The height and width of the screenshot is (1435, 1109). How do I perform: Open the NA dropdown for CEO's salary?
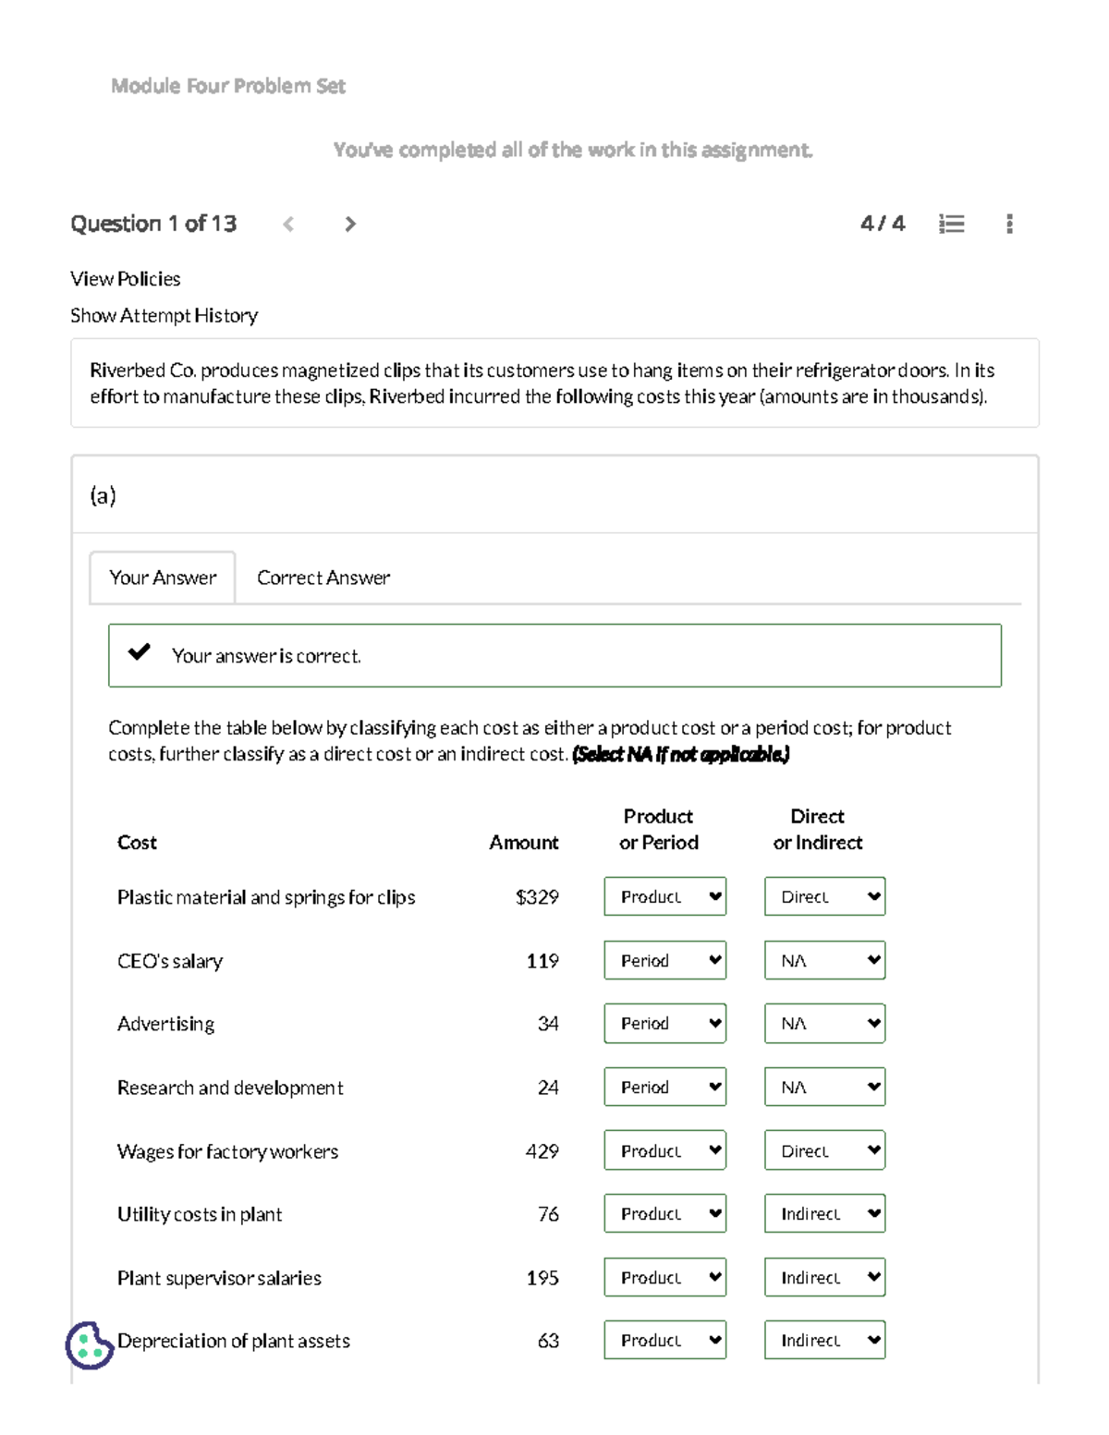coord(823,960)
